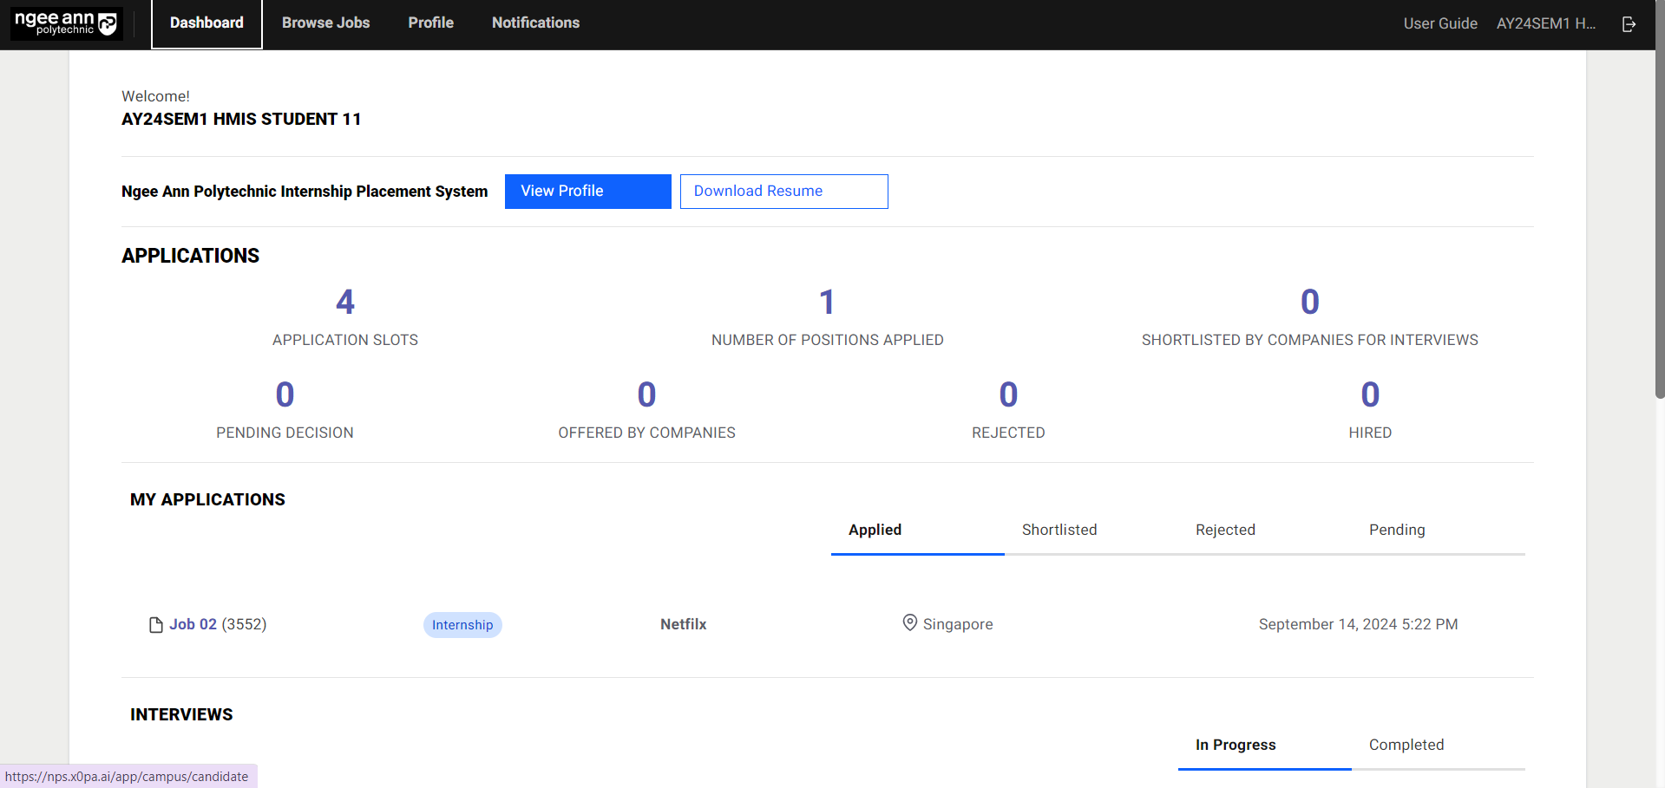The height and width of the screenshot is (788, 1665).
Task: Click the Internship tag badge
Action: (462, 625)
